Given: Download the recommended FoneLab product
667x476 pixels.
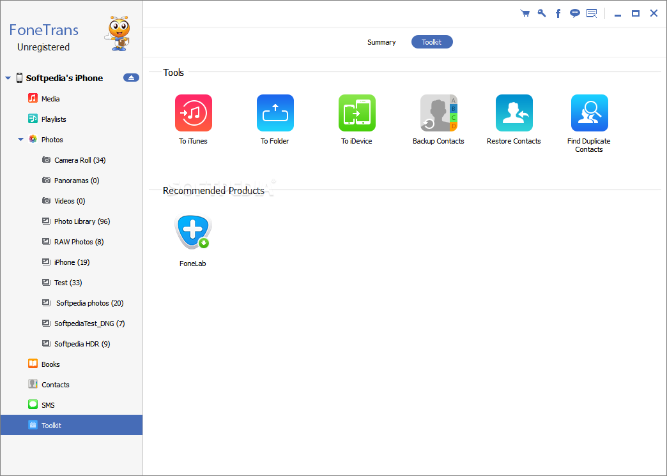Looking at the screenshot, I should 193,232.
